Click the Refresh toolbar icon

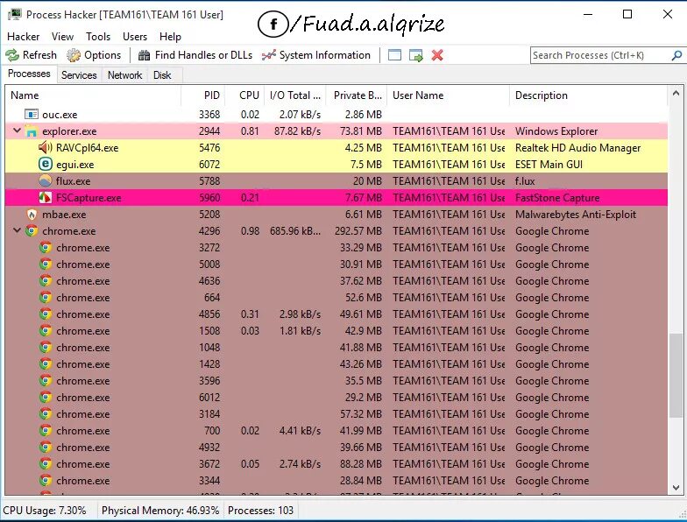tap(12, 55)
